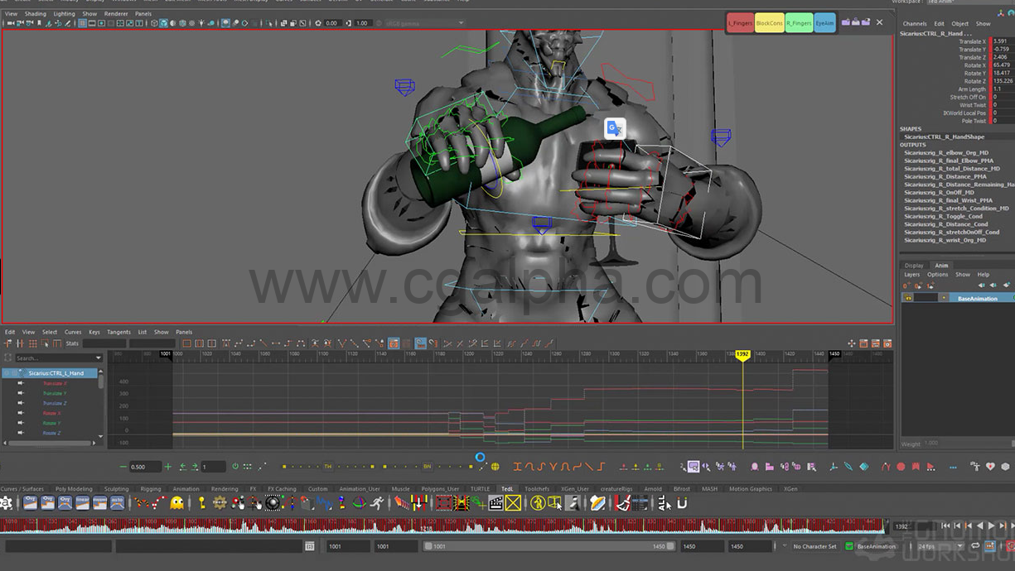Click the magnet icon on the shelf

[x=683, y=503]
